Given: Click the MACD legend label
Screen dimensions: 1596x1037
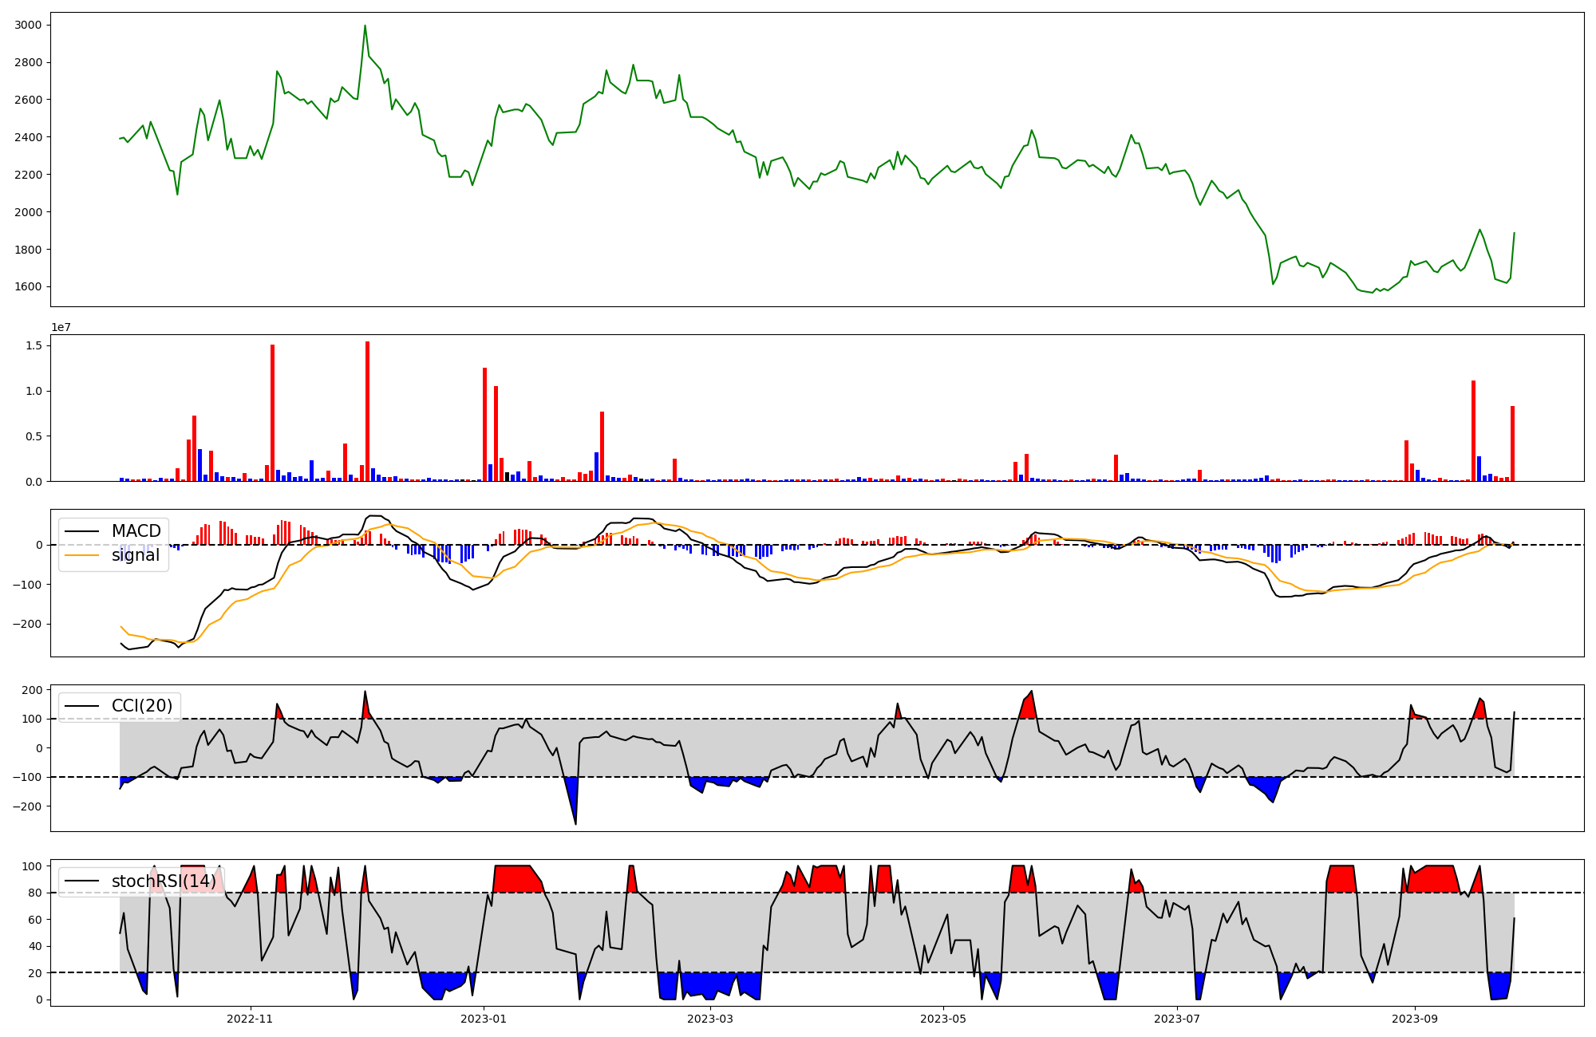Looking at the screenshot, I should (136, 531).
